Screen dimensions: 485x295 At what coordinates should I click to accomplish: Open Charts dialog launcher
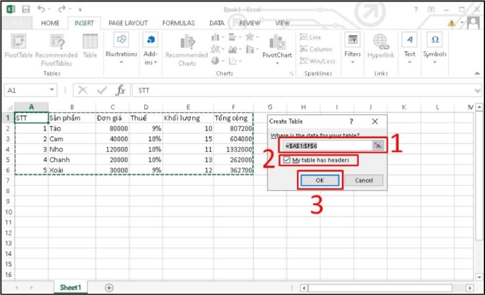(291, 73)
